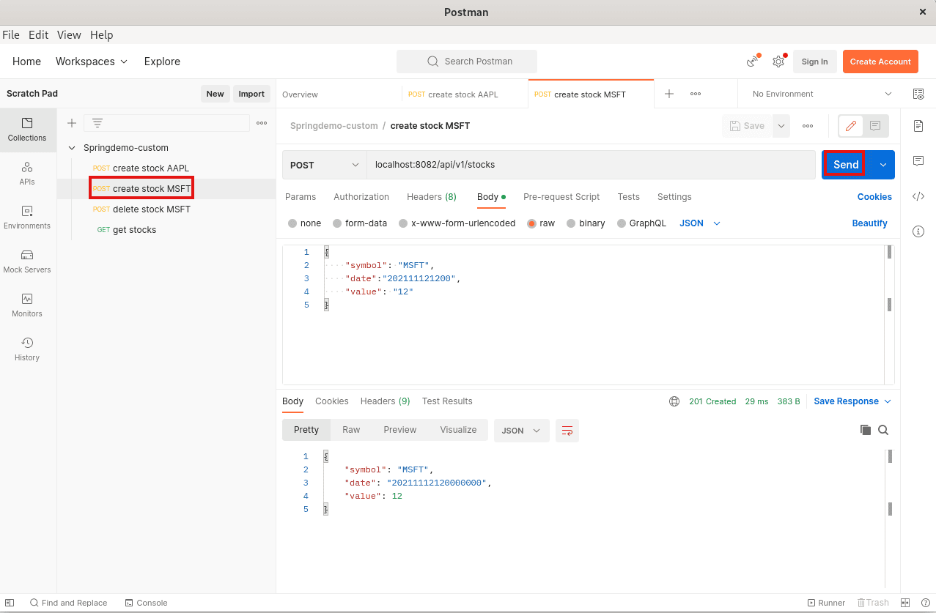
Task: Open the Edit menu
Action: coord(38,35)
